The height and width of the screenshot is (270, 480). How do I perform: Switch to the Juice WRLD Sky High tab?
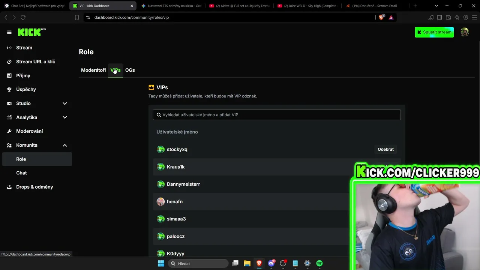[x=307, y=6]
